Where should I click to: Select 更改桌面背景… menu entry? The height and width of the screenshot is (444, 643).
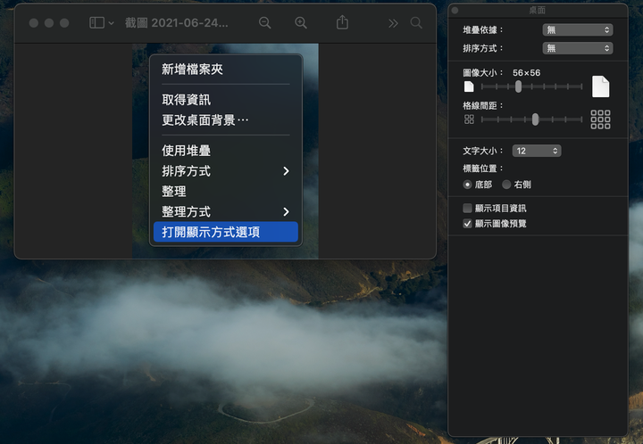click(x=226, y=119)
